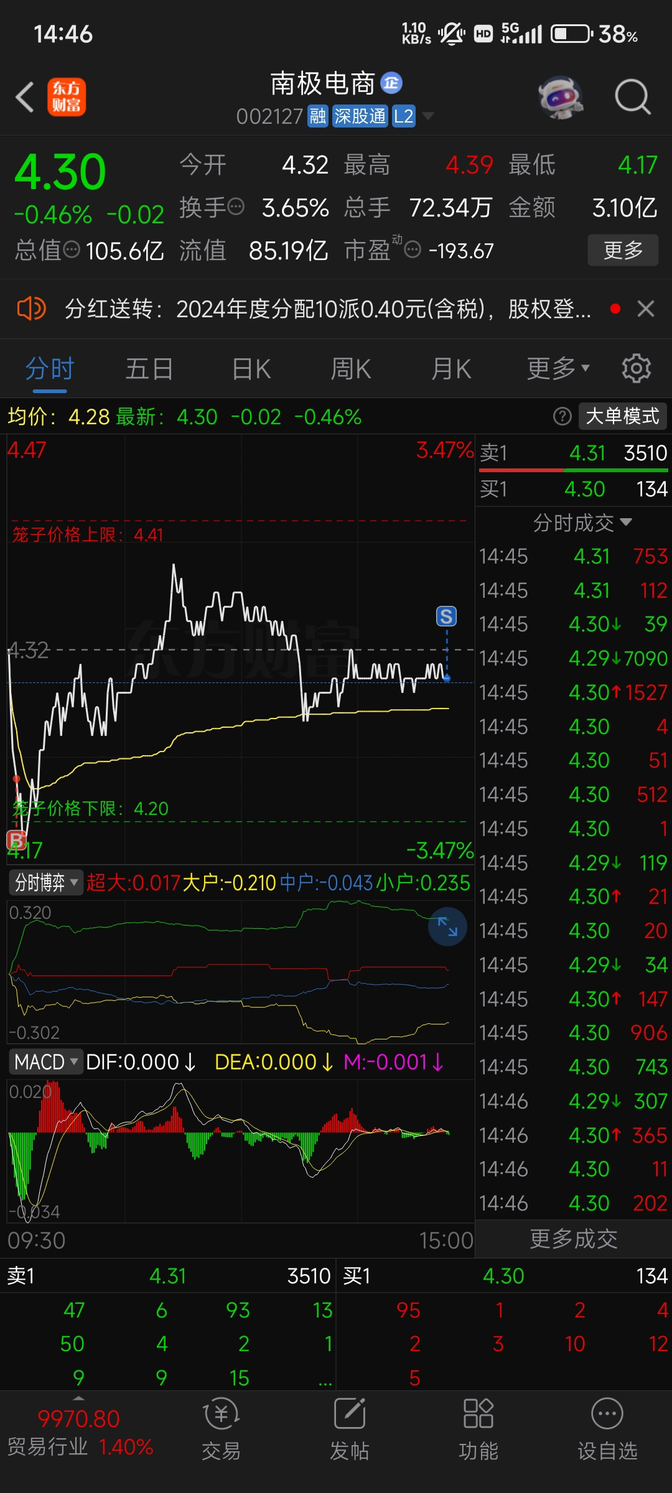Expand the 分时成交 dropdown
This screenshot has height=1493, width=672.
(x=582, y=523)
